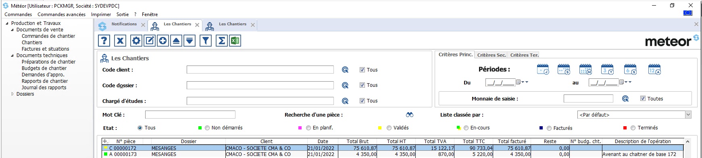The width and height of the screenshot is (702, 158).
Task: Select row with piece A 00000173
Action: (393, 154)
